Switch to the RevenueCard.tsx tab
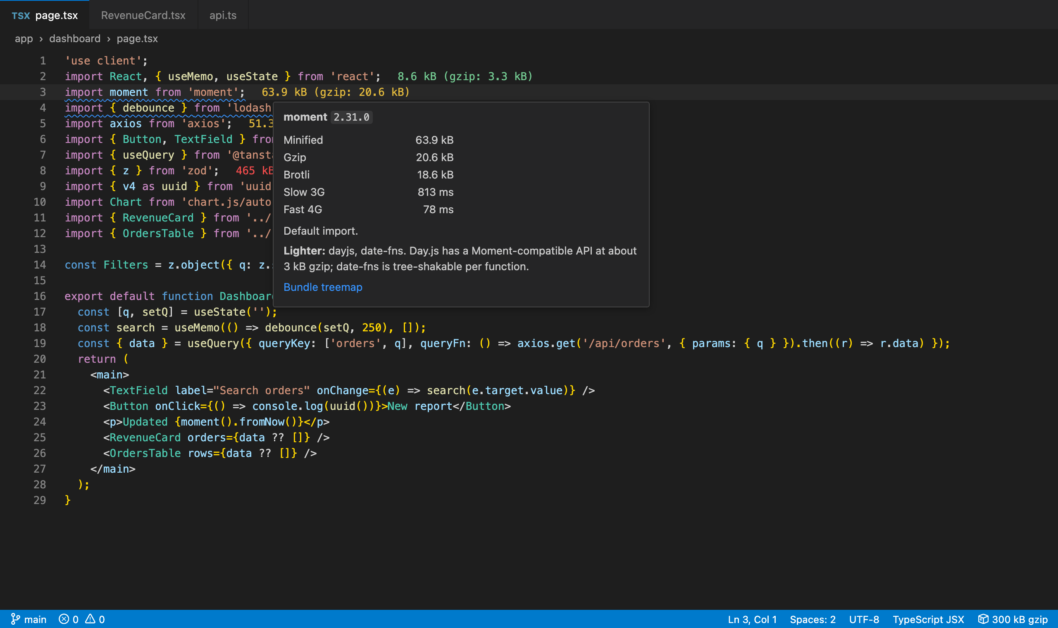The image size is (1058, 628). click(143, 15)
